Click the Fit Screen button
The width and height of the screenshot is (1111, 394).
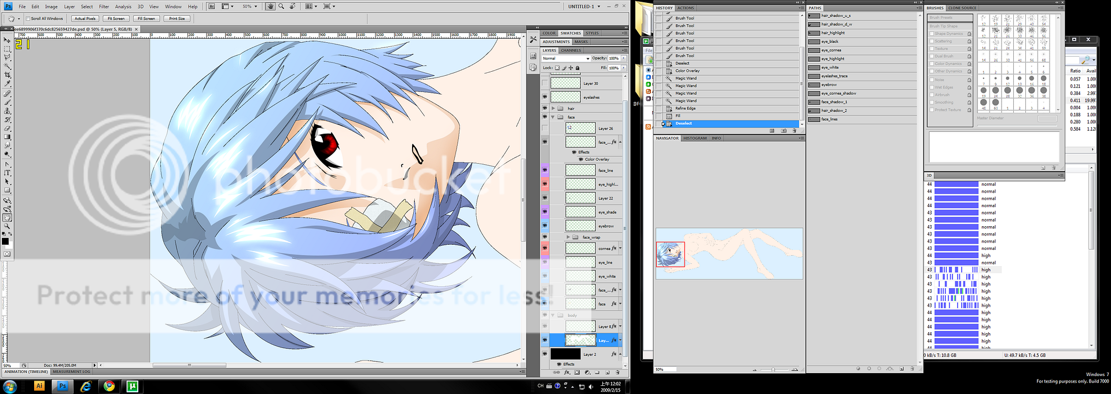tap(116, 19)
